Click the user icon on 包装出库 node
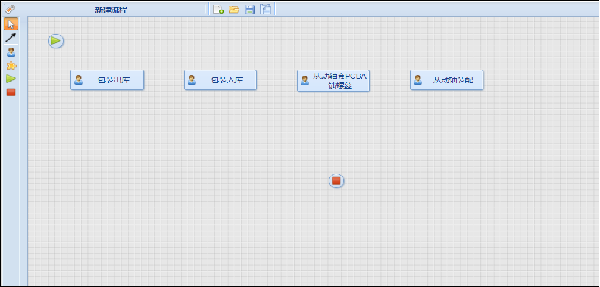This screenshot has width=600, height=287. tap(79, 80)
